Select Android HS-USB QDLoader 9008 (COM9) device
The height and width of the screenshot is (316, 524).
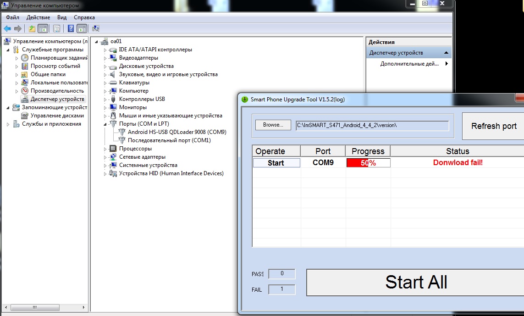(x=177, y=132)
